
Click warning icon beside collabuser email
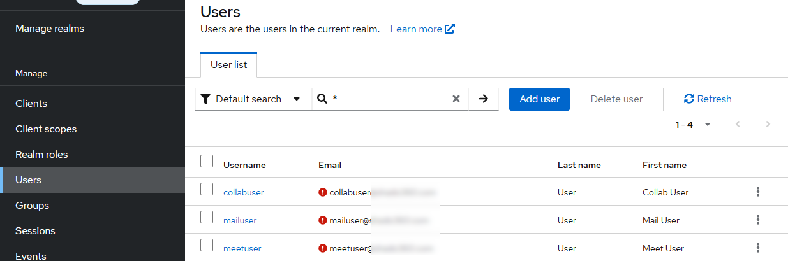322,192
